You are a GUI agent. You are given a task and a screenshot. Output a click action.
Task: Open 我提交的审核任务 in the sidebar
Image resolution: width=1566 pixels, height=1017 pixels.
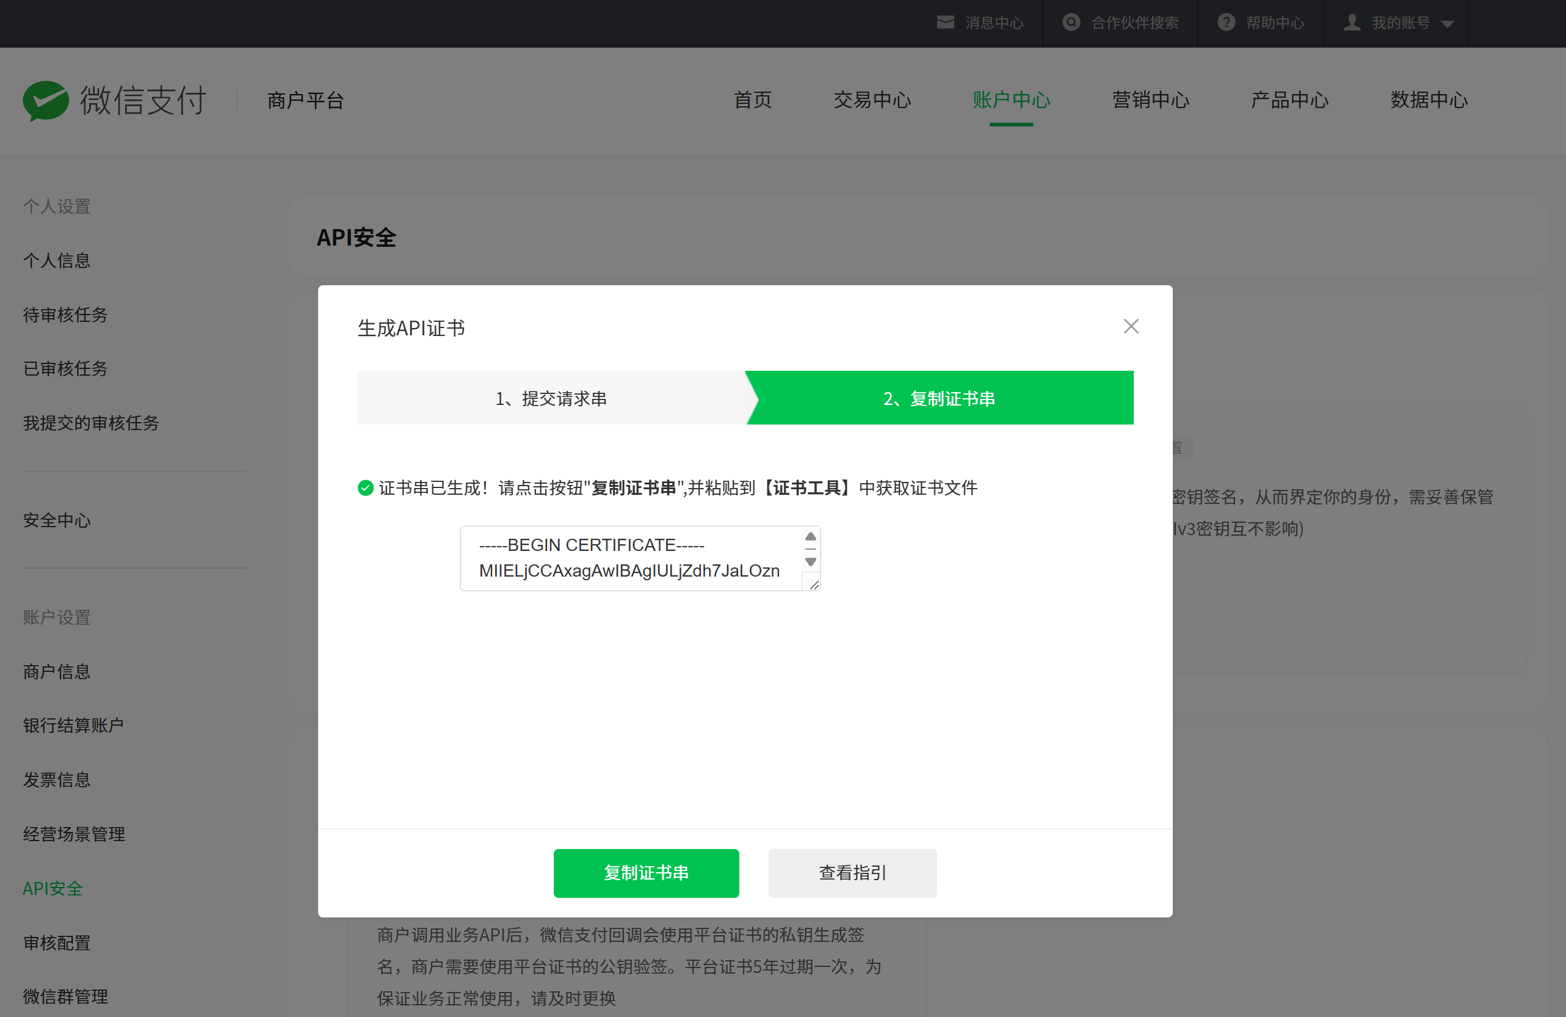tap(91, 423)
